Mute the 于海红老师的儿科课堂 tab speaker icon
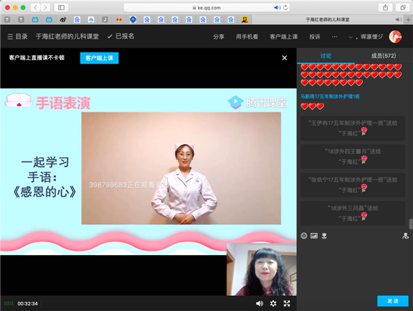Screen dimensions: 413x311 click(399, 19)
